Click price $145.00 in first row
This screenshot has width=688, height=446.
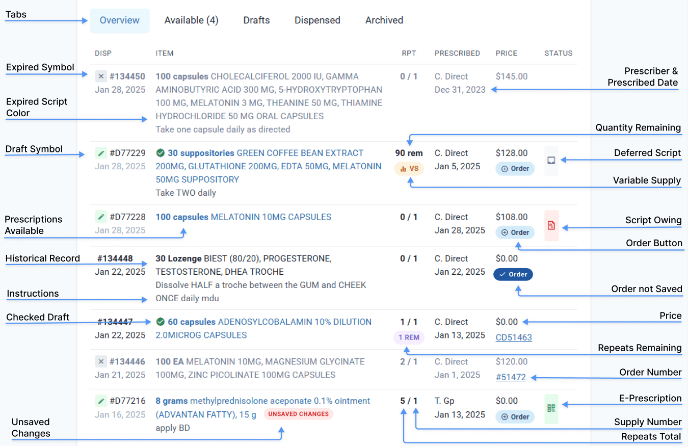pos(512,76)
